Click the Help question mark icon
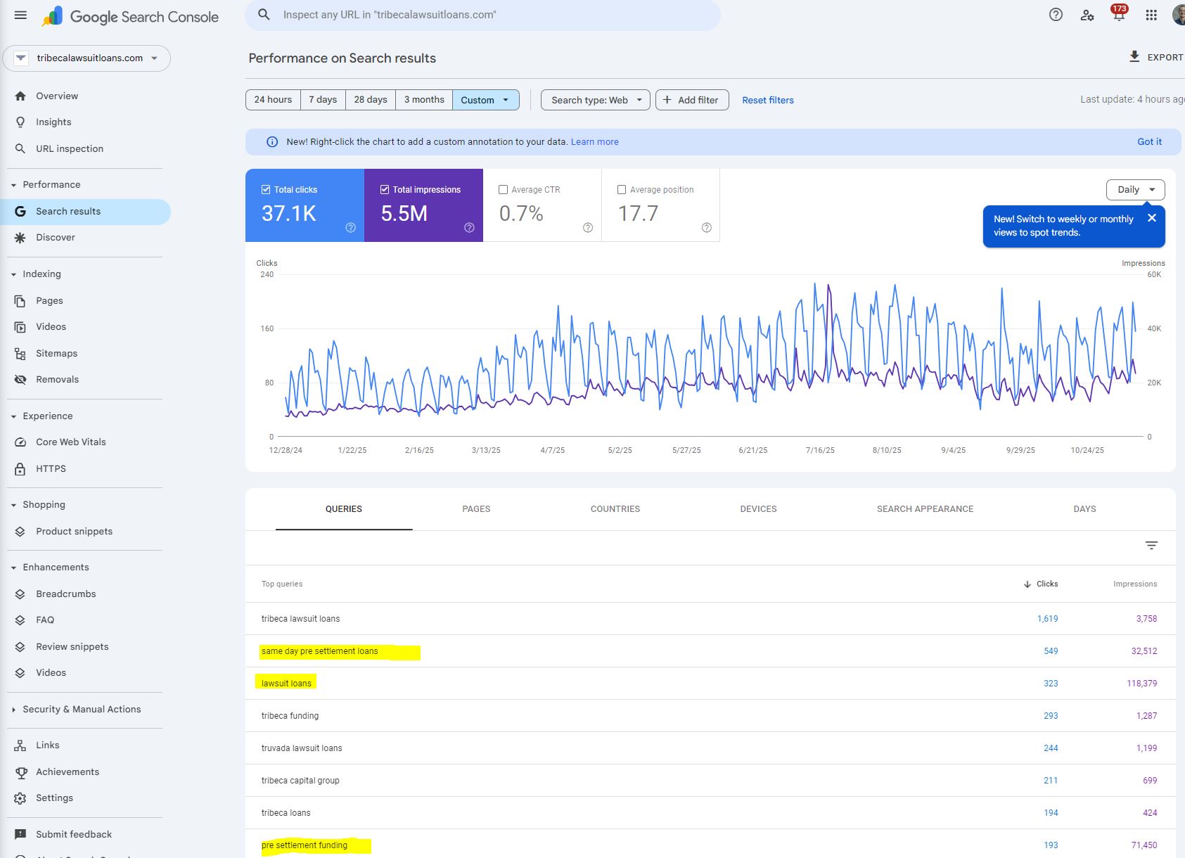Viewport: 1185px width, 858px height. (1056, 15)
